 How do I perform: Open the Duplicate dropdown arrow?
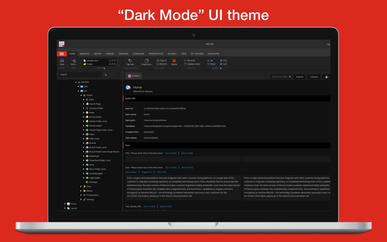click(151, 64)
